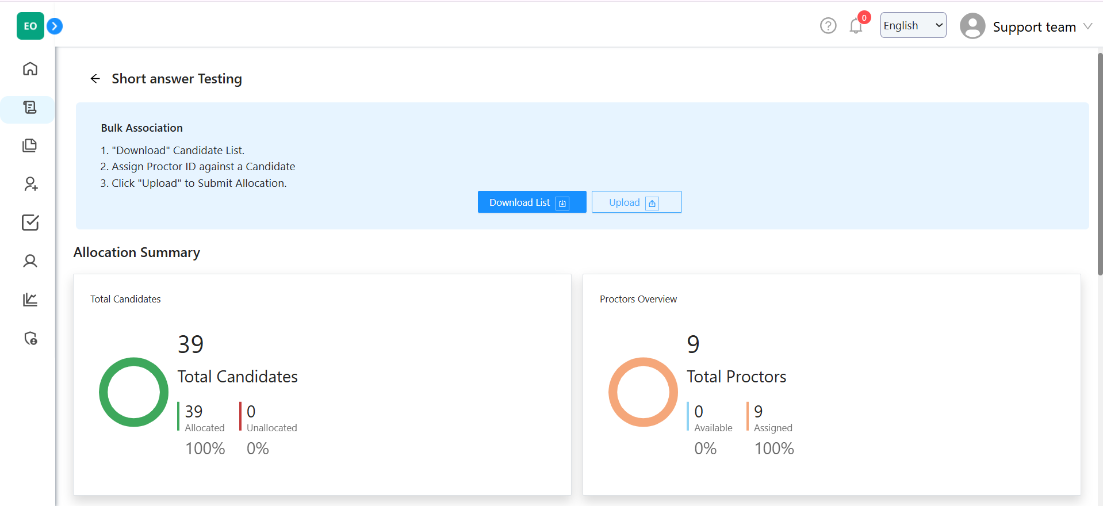The image size is (1103, 506).
Task: Click the Download List button
Action: pos(531,202)
